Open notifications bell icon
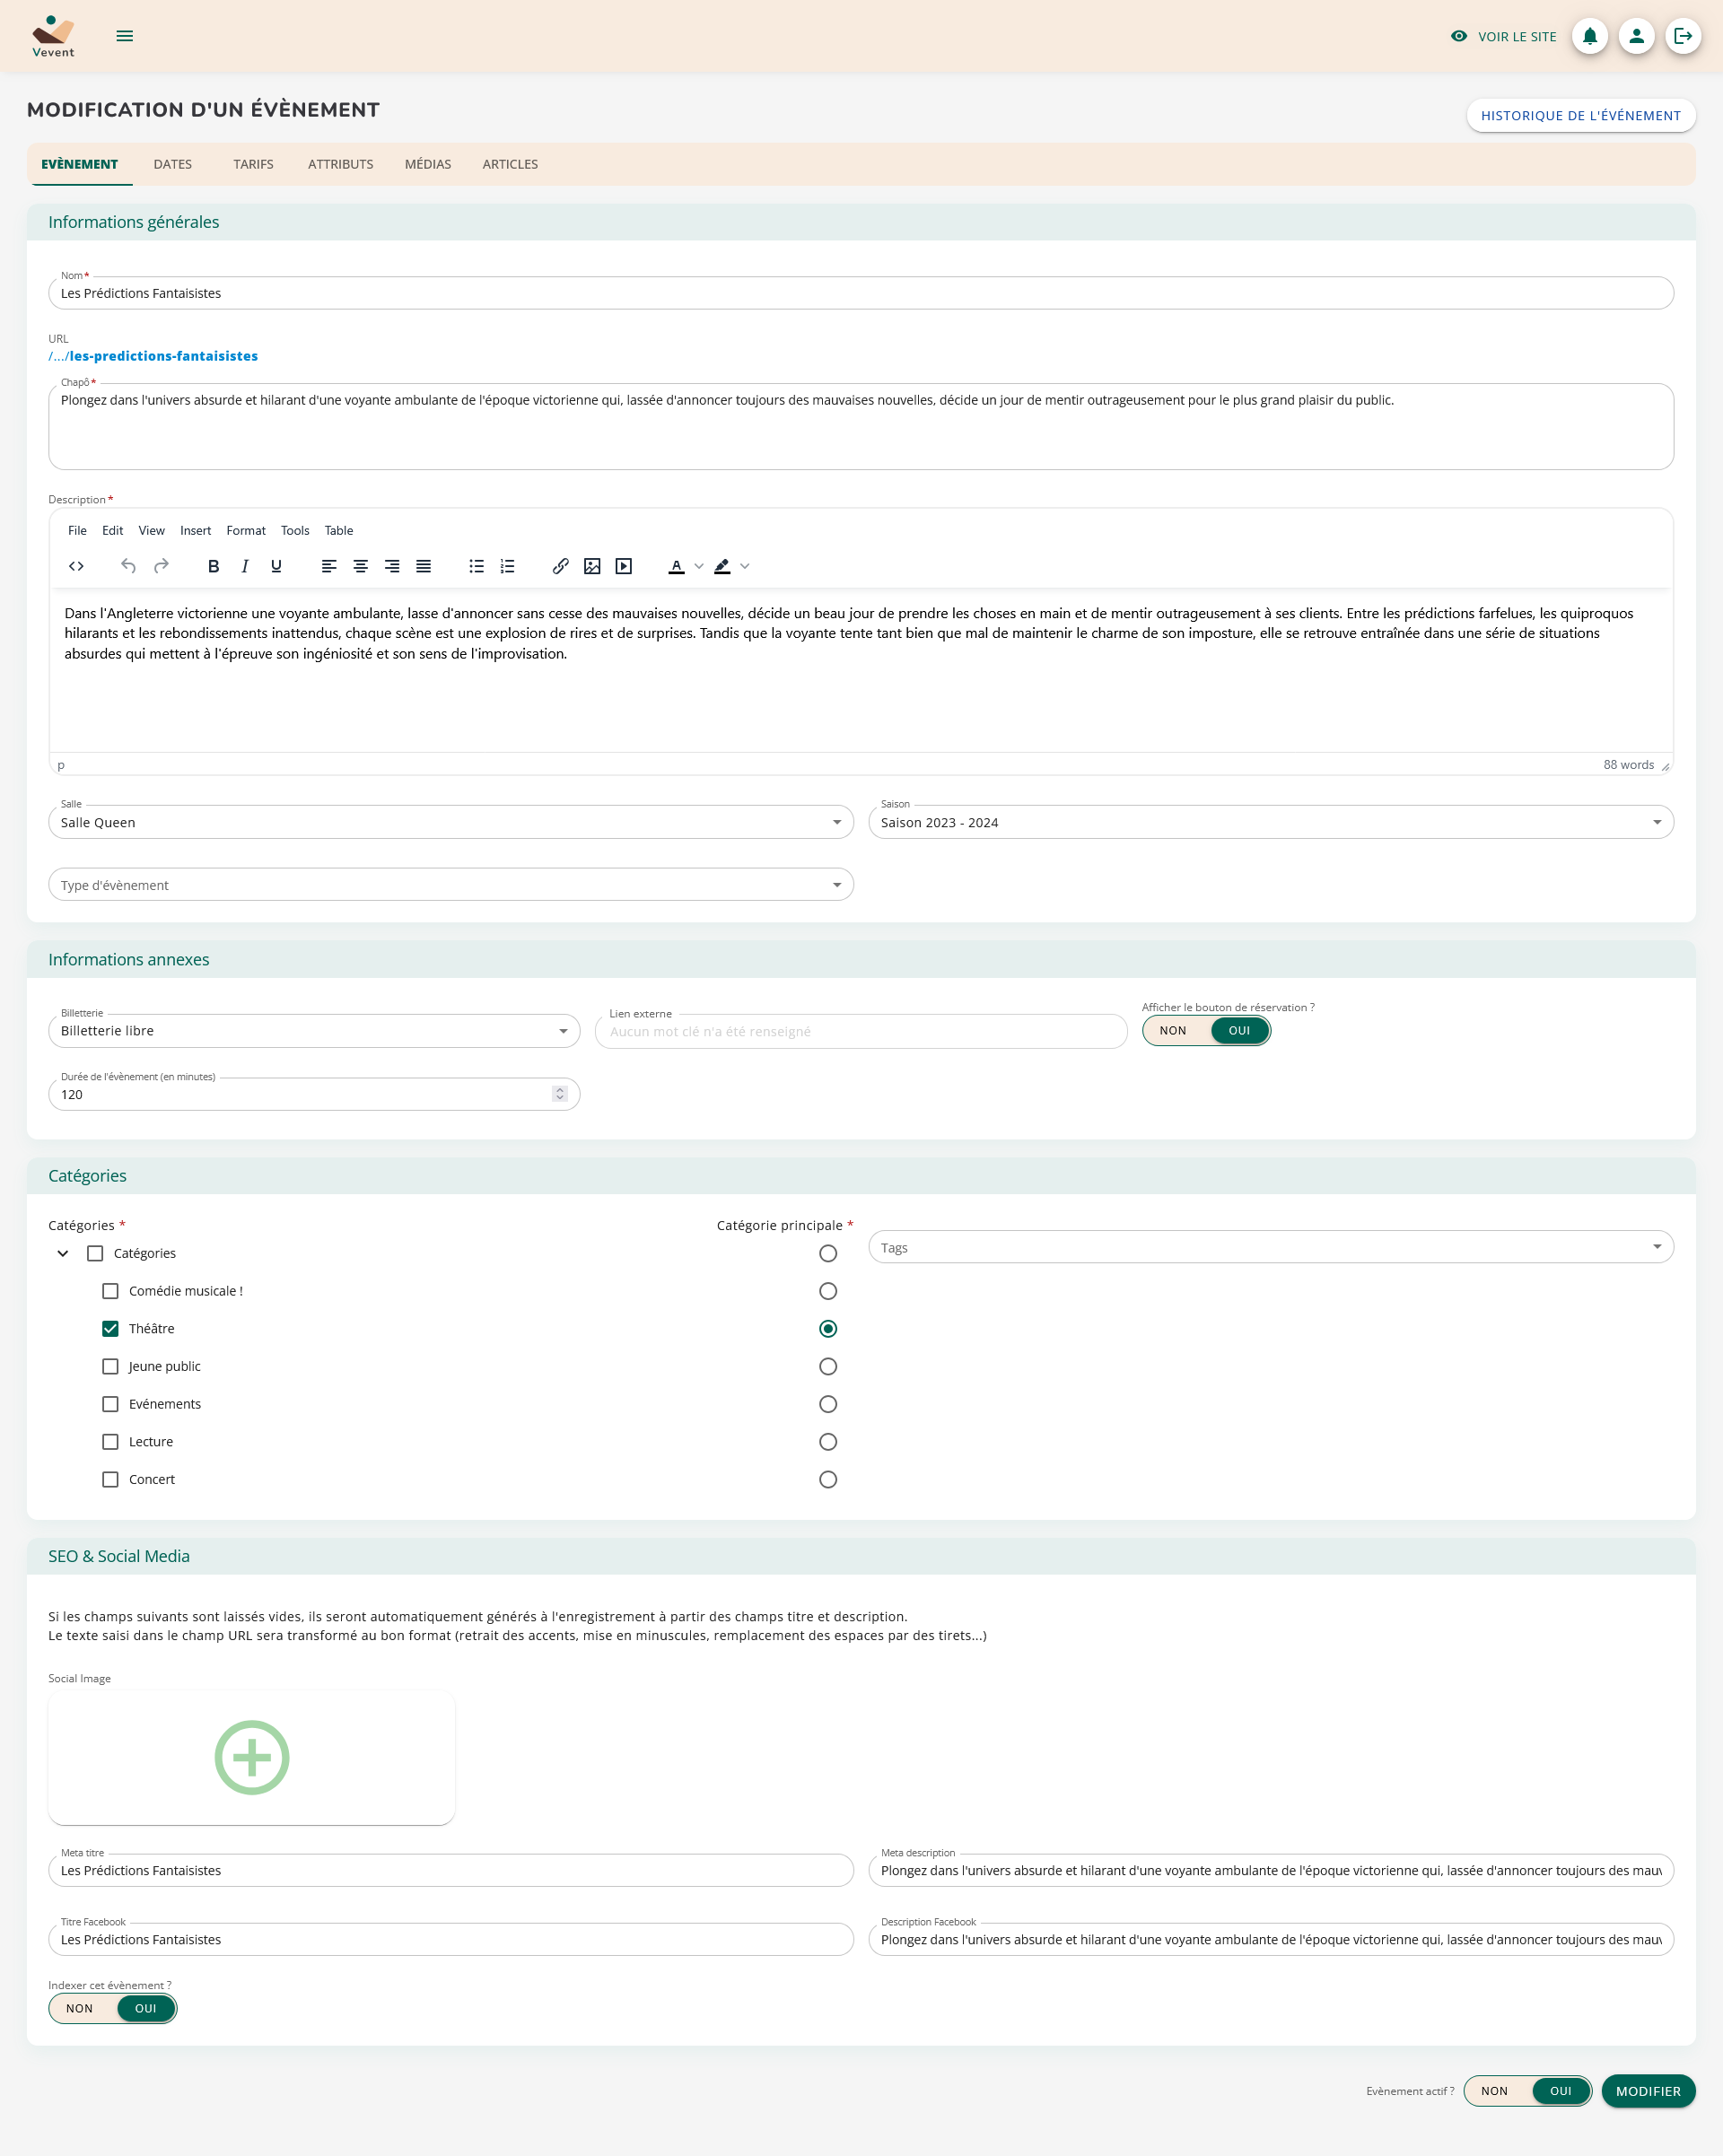 click(x=1589, y=36)
